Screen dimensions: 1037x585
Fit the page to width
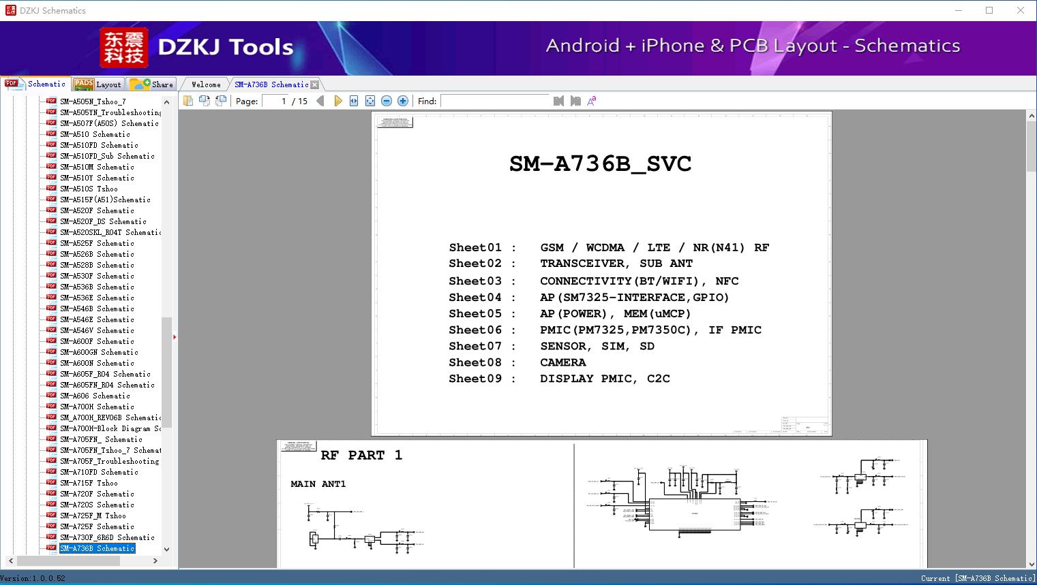(354, 101)
